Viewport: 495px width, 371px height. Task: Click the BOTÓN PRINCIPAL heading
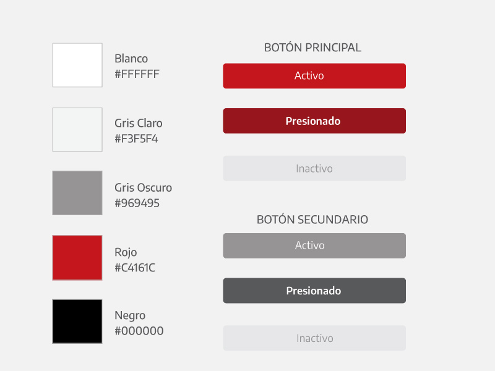point(312,48)
